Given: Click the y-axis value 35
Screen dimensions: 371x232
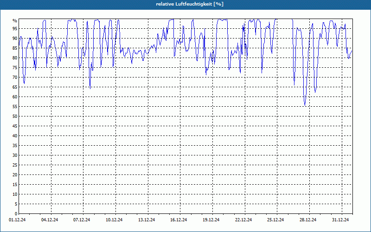Looking at the screenshot, I should coord(15,146).
